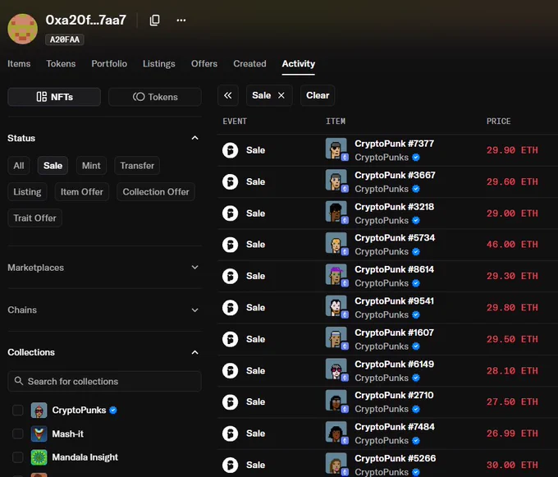This screenshot has height=477, width=558.
Task: Open the CryptoPunk #3667 item link
Action: [x=395, y=175]
